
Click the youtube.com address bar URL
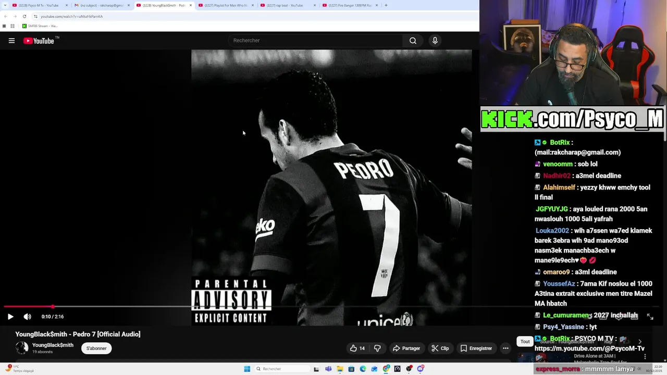coord(71,16)
